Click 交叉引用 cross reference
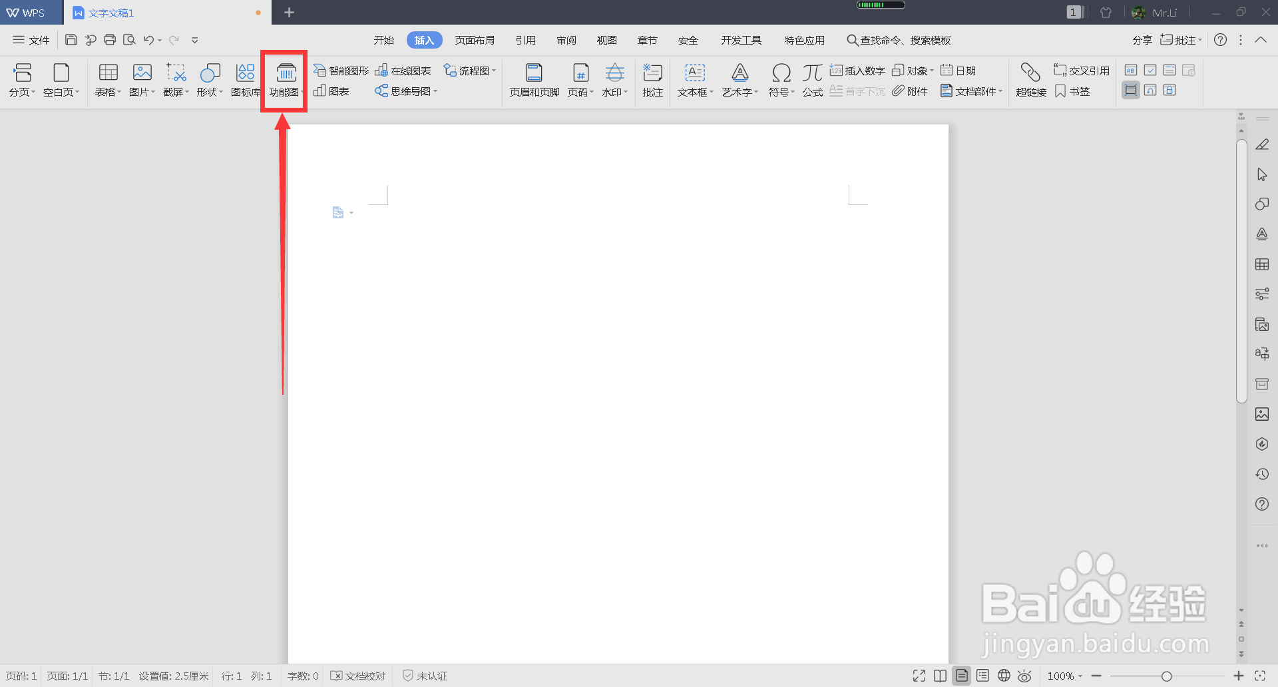The width and height of the screenshot is (1278, 687). pyautogui.click(x=1082, y=71)
